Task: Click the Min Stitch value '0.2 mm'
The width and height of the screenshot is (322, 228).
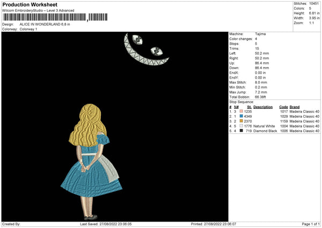Action: pyautogui.click(x=261, y=87)
